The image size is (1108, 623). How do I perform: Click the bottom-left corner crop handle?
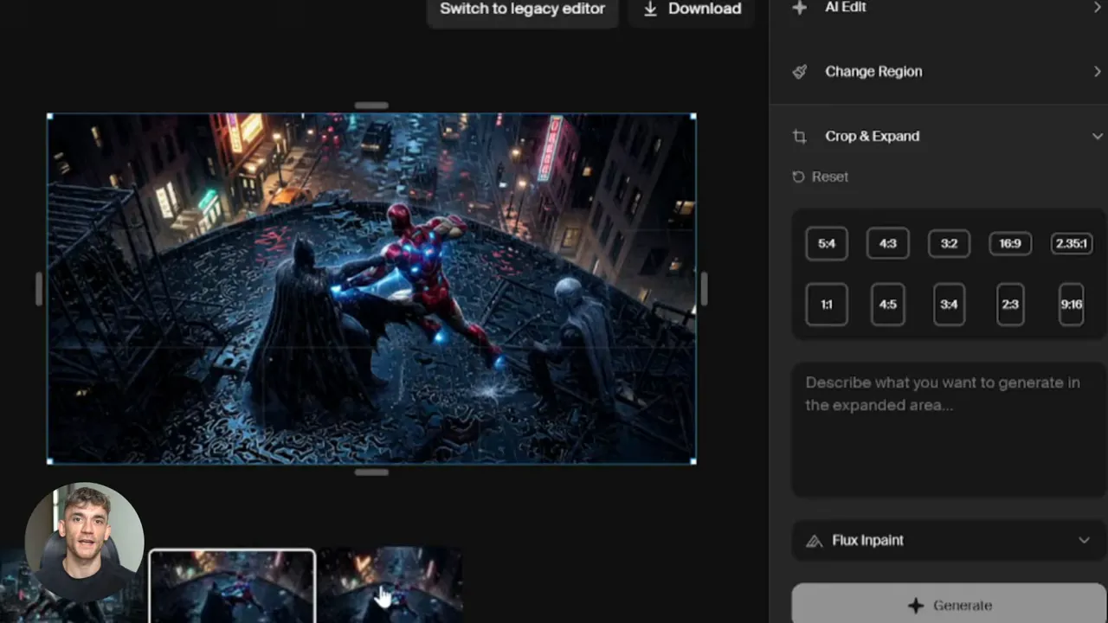click(x=49, y=461)
